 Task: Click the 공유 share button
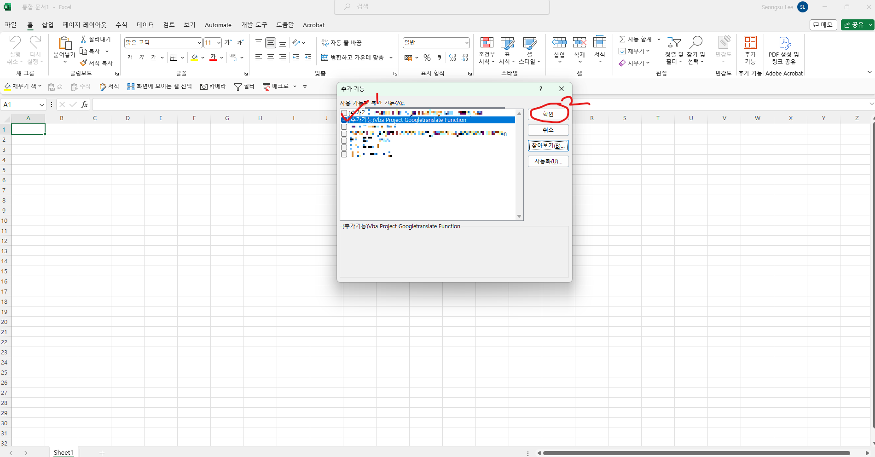855,25
